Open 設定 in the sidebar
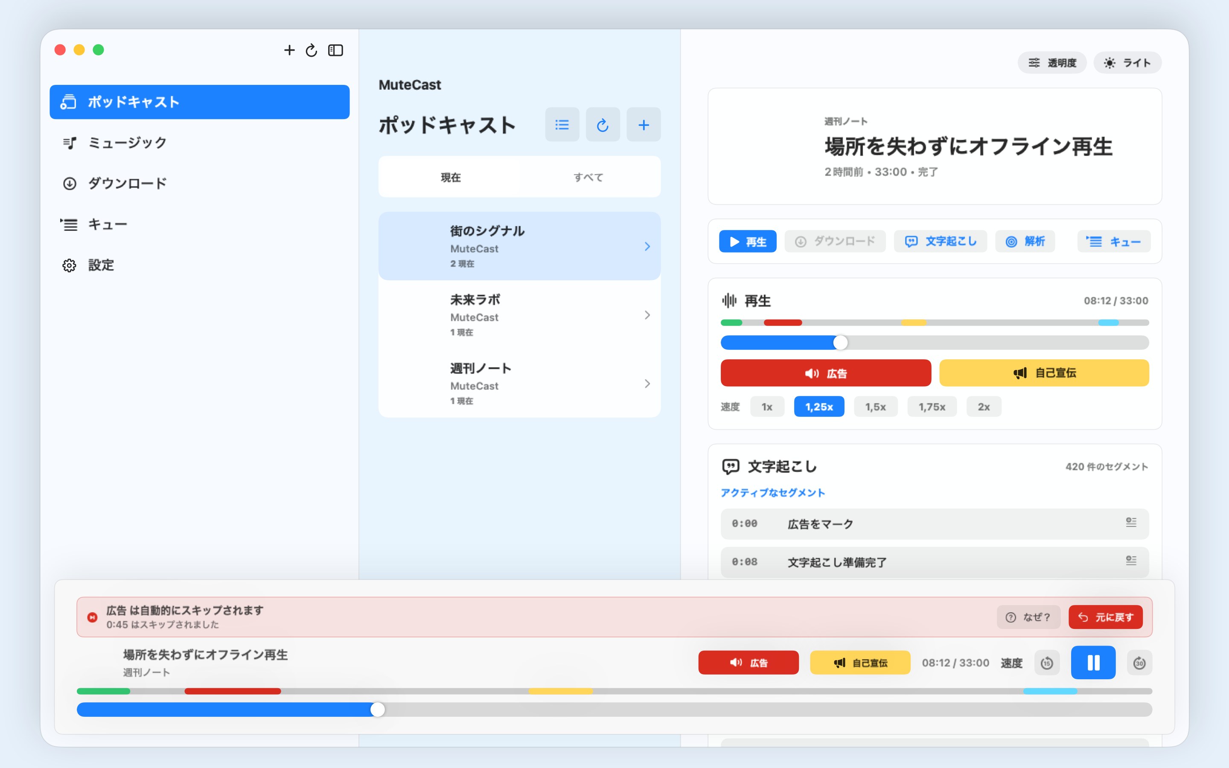This screenshot has width=1229, height=768. tap(200, 265)
